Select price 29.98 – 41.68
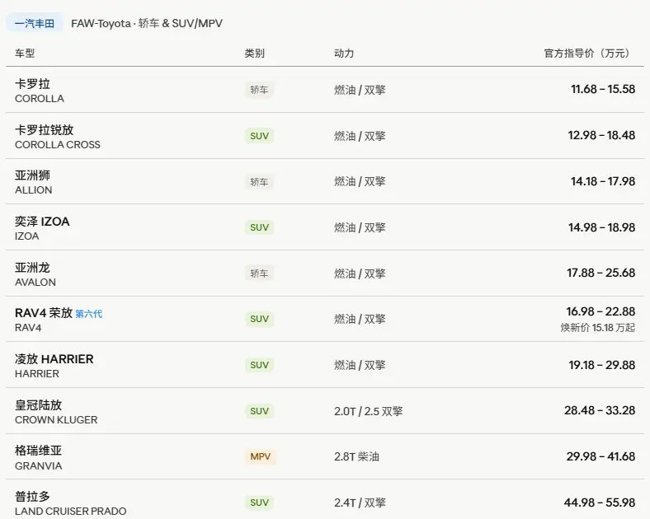 (601, 456)
